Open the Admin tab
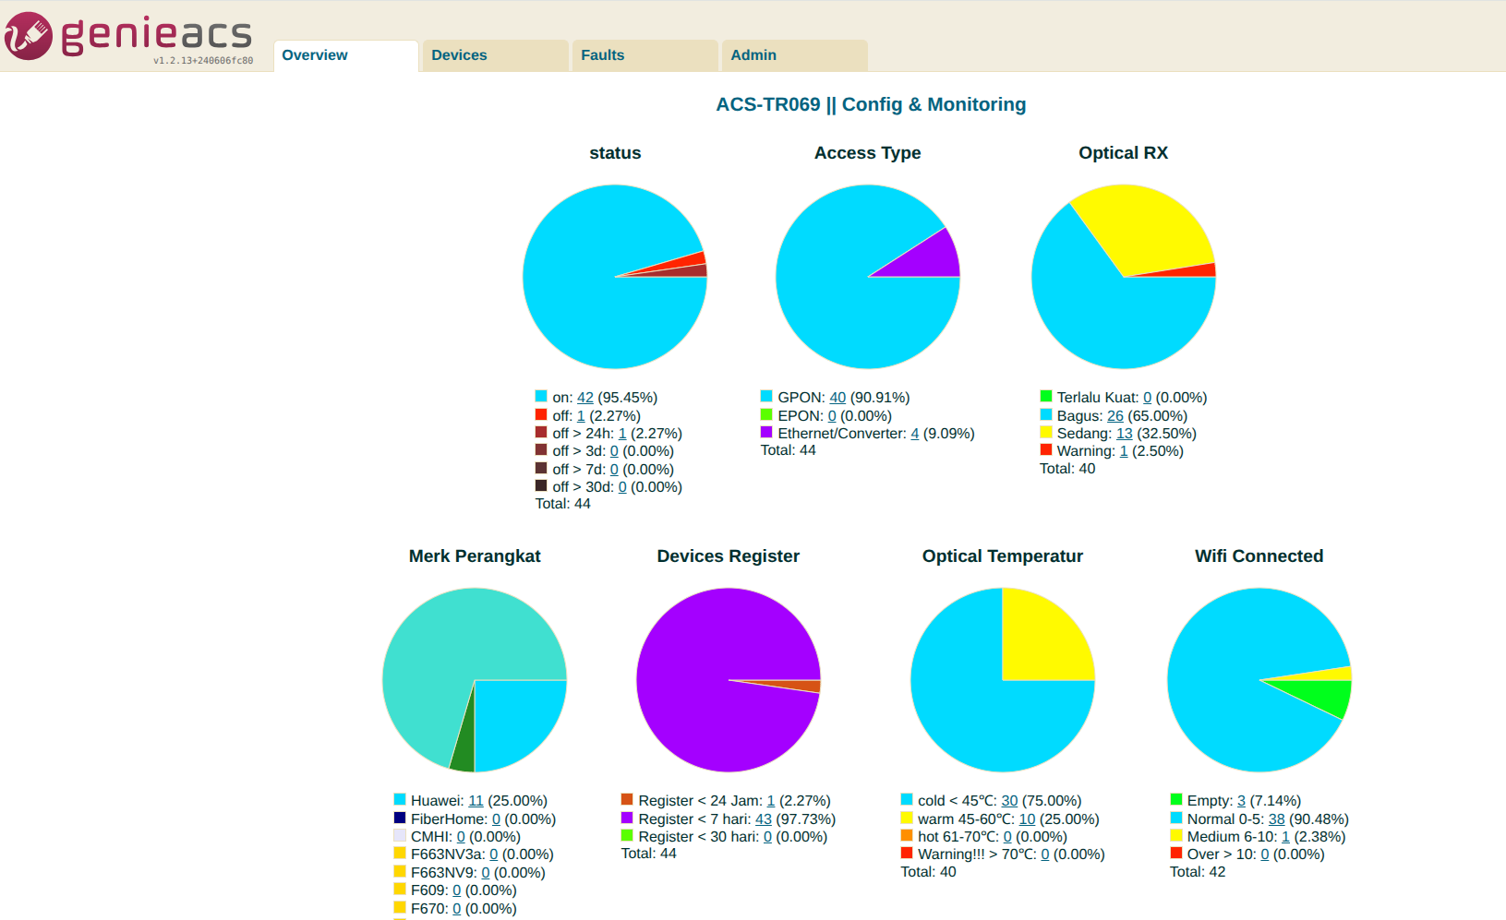The height and width of the screenshot is (920, 1506). point(753,55)
